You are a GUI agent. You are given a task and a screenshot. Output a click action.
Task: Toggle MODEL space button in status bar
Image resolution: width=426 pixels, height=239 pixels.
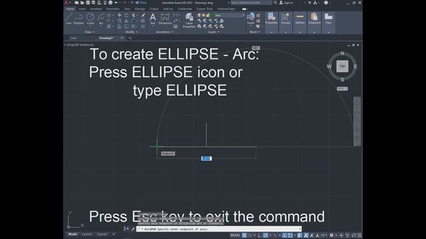tap(235, 235)
